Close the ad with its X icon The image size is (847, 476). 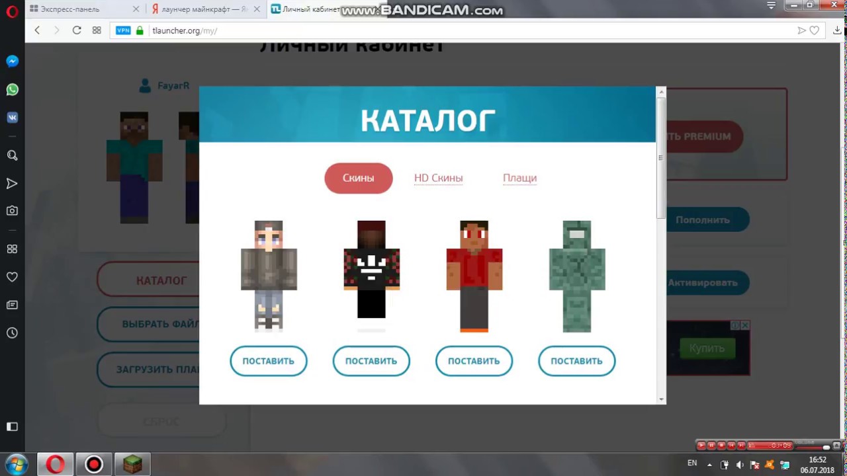click(x=744, y=325)
